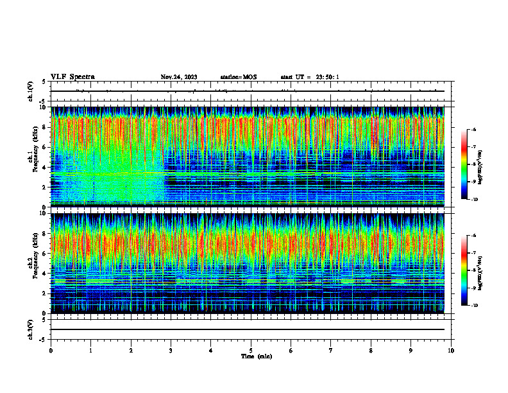Click the ch.1 "Frequency (kHz)" axis label
508x393 pixels.
coord(35,150)
